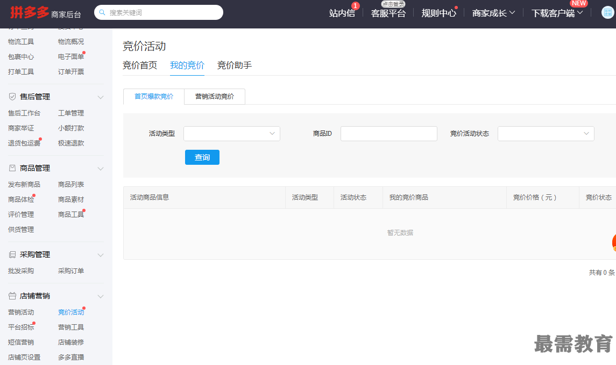Open 多多直播 in sidebar
Screen dimensions: 616x365
pyautogui.click(x=70, y=357)
